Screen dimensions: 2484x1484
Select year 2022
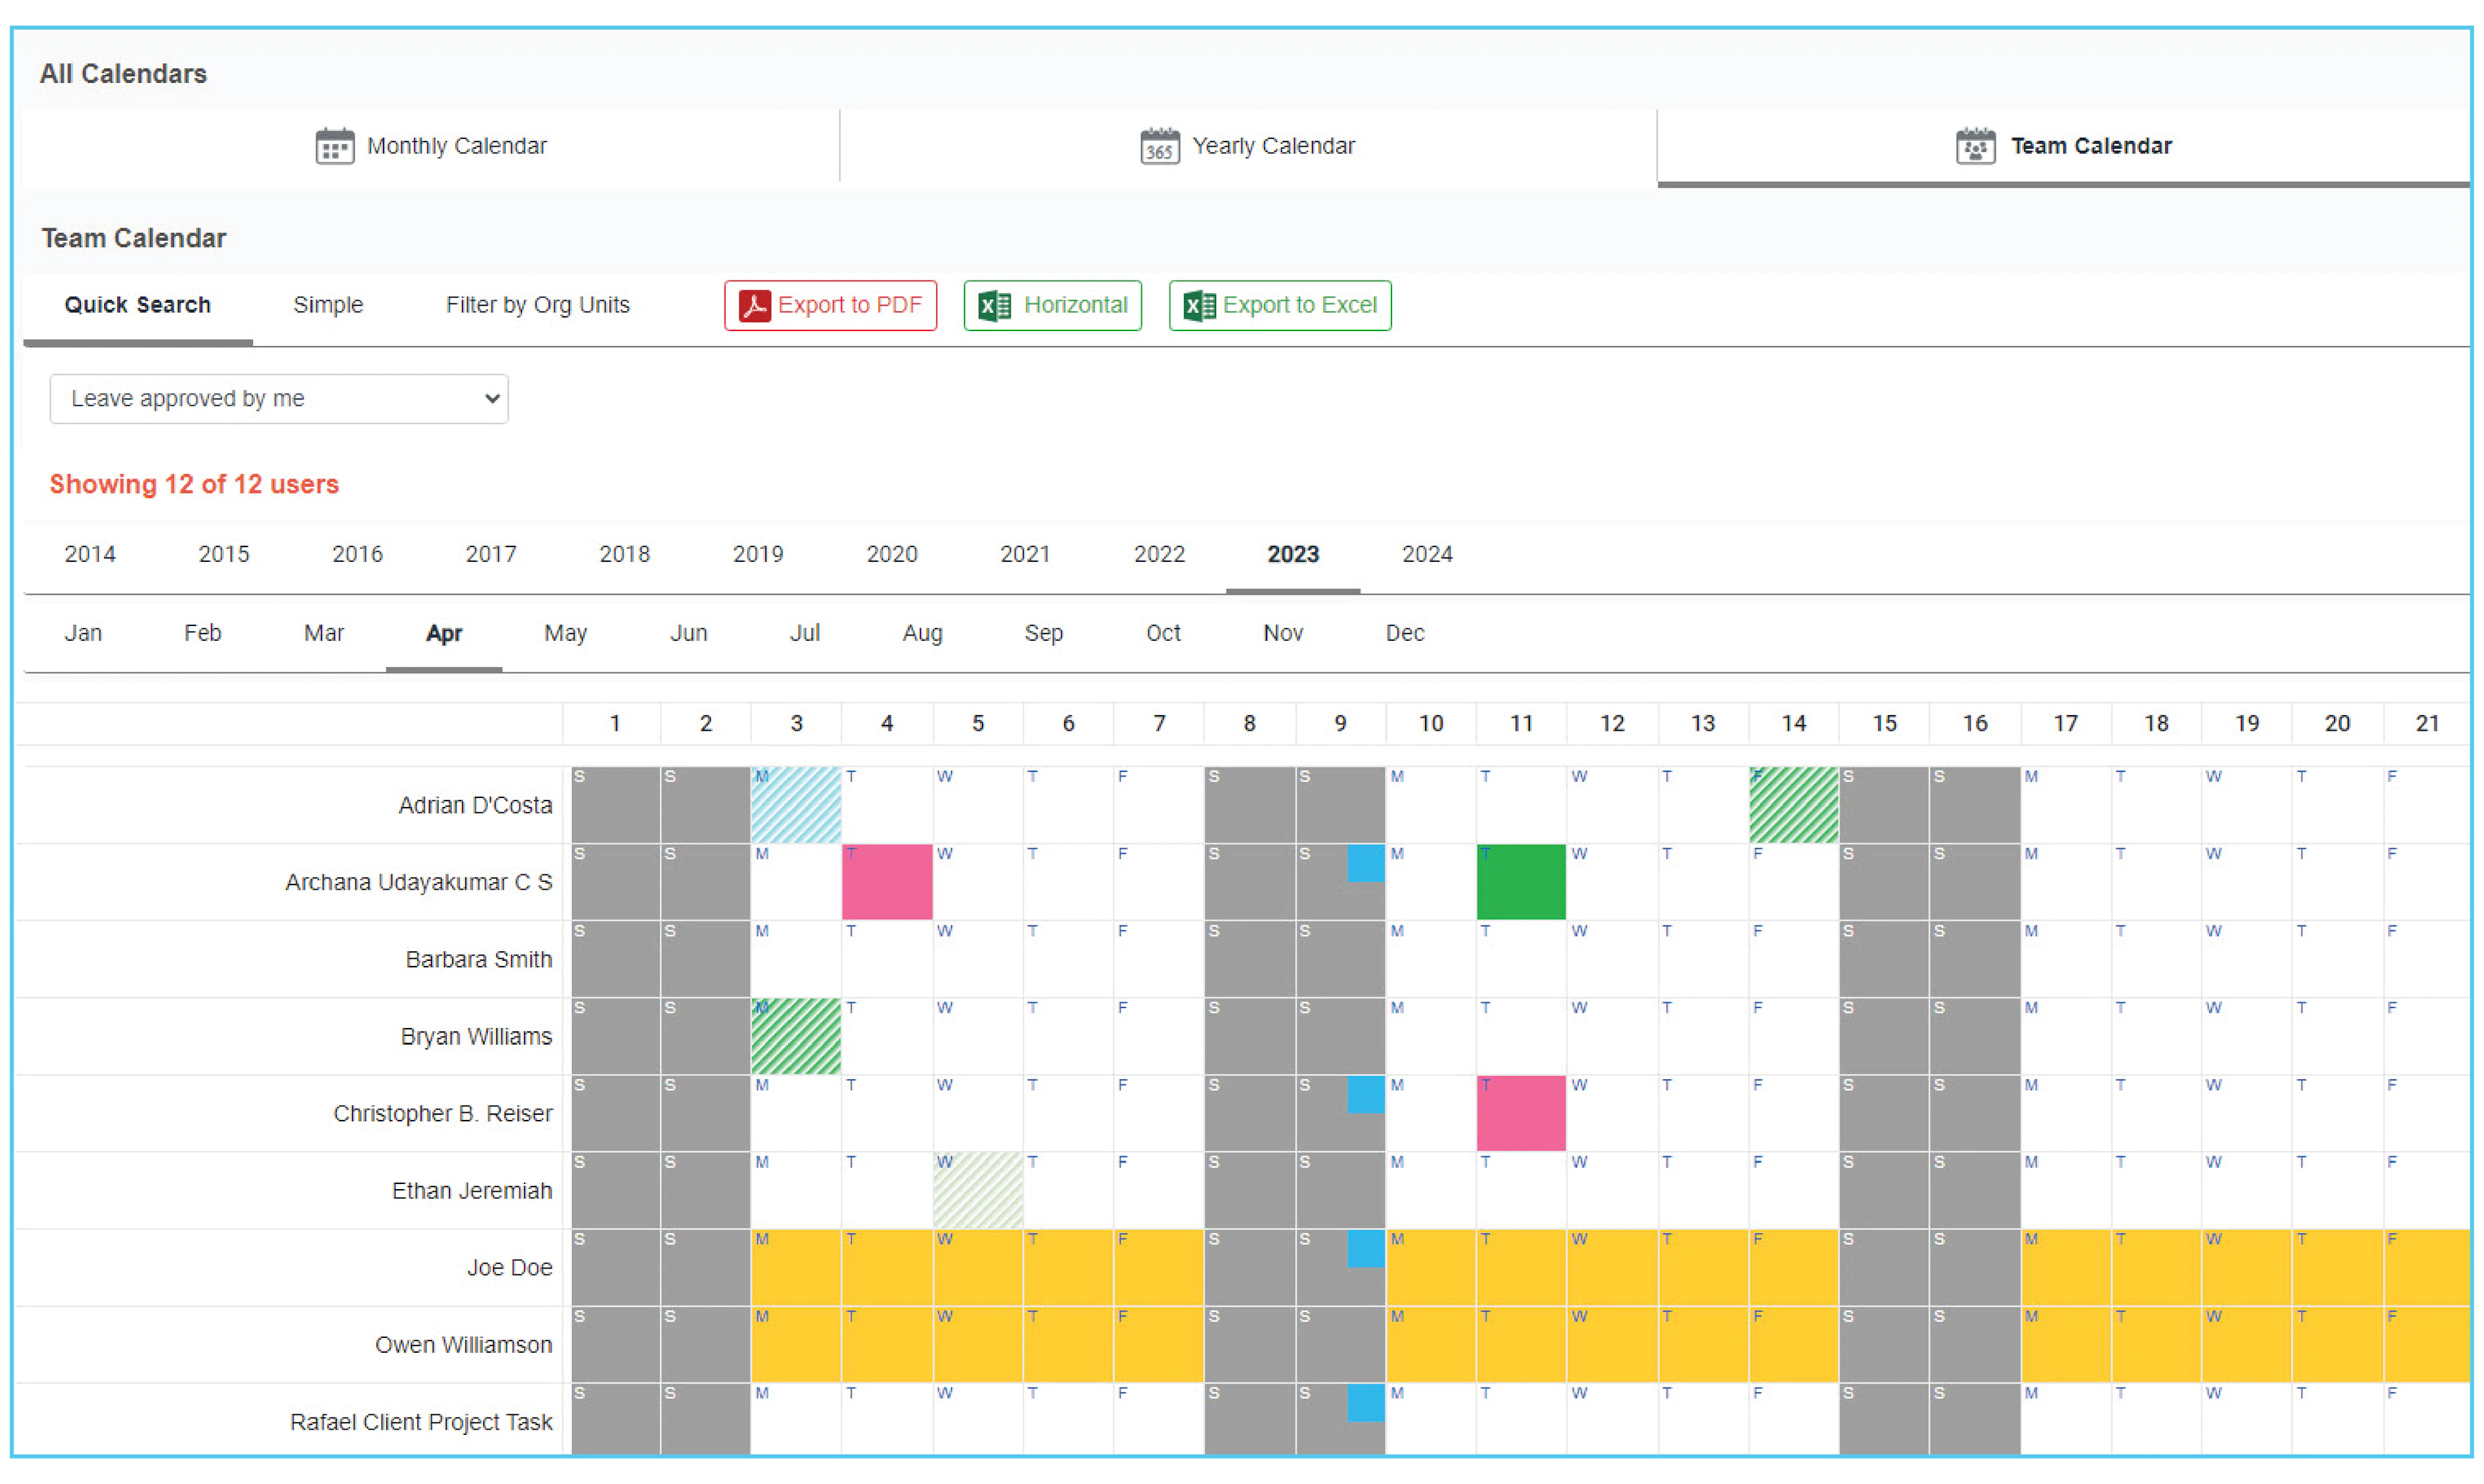[x=1159, y=554]
